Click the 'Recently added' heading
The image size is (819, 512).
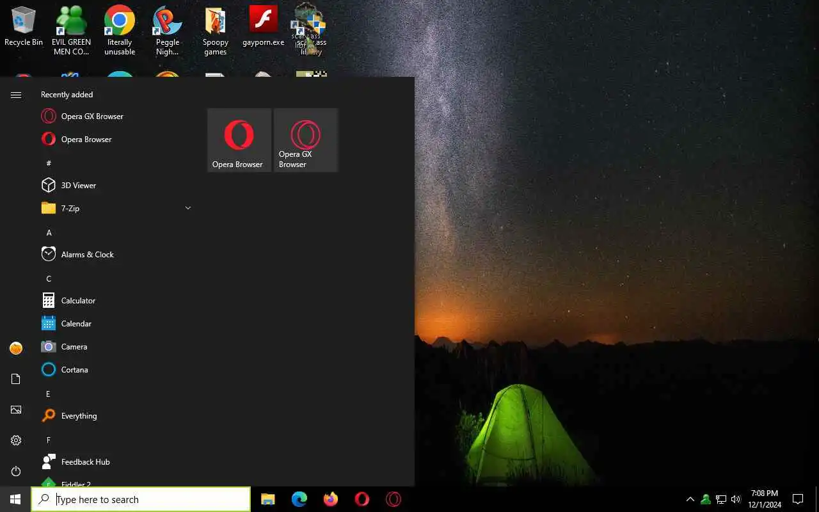point(67,95)
